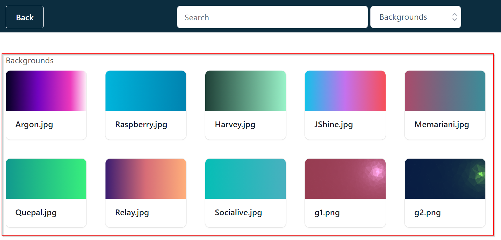Click the Raspberry.jpg file name label
The height and width of the screenshot is (240, 501).
pos(141,125)
